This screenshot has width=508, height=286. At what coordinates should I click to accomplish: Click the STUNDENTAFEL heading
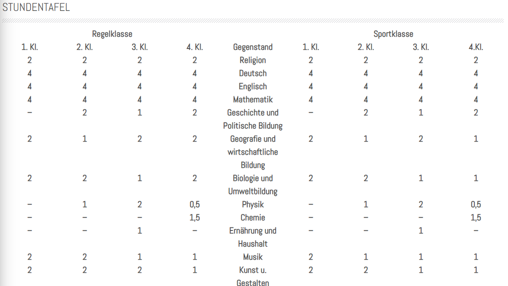click(x=36, y=7)
